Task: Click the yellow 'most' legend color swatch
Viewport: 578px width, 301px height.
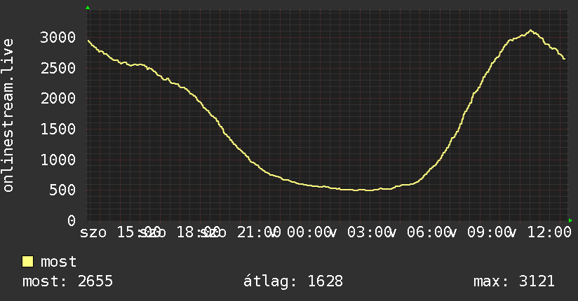Action: coord(27,262)
